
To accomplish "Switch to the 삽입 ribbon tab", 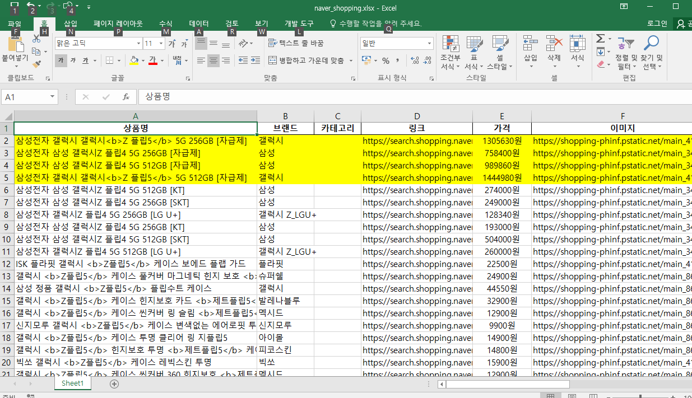I will tap(71, 24).
